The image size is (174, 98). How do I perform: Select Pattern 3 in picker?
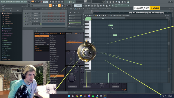coord(75,21)
